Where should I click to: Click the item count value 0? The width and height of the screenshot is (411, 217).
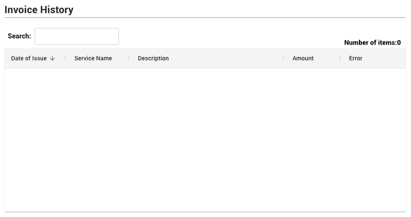click(399, 43)
